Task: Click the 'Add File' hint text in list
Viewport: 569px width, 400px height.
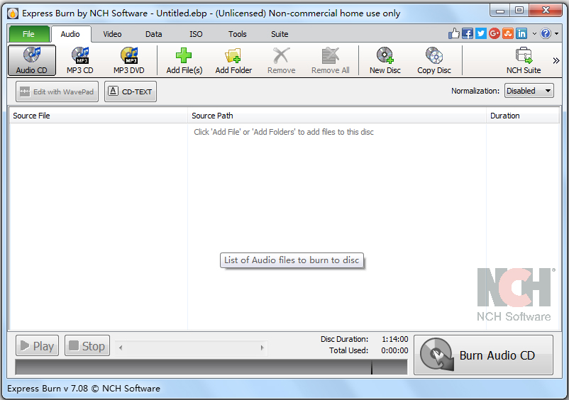Action: [x=284, y=132]
